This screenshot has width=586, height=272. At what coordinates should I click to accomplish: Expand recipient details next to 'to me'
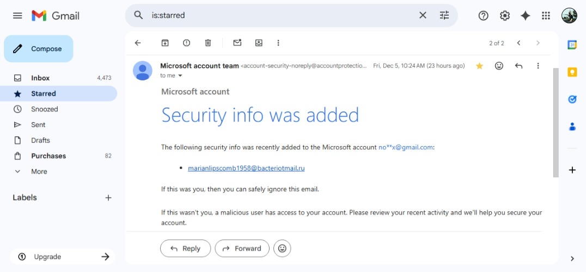click(x=180, y=75)
